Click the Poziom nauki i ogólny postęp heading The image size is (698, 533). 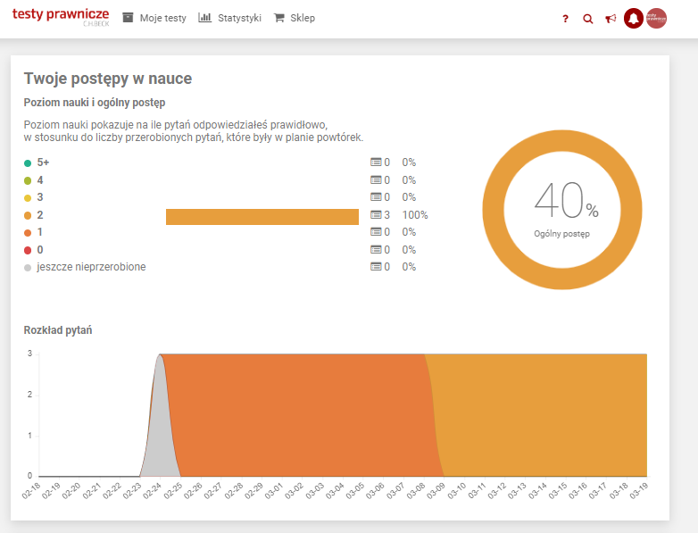(x=95, y=103)
